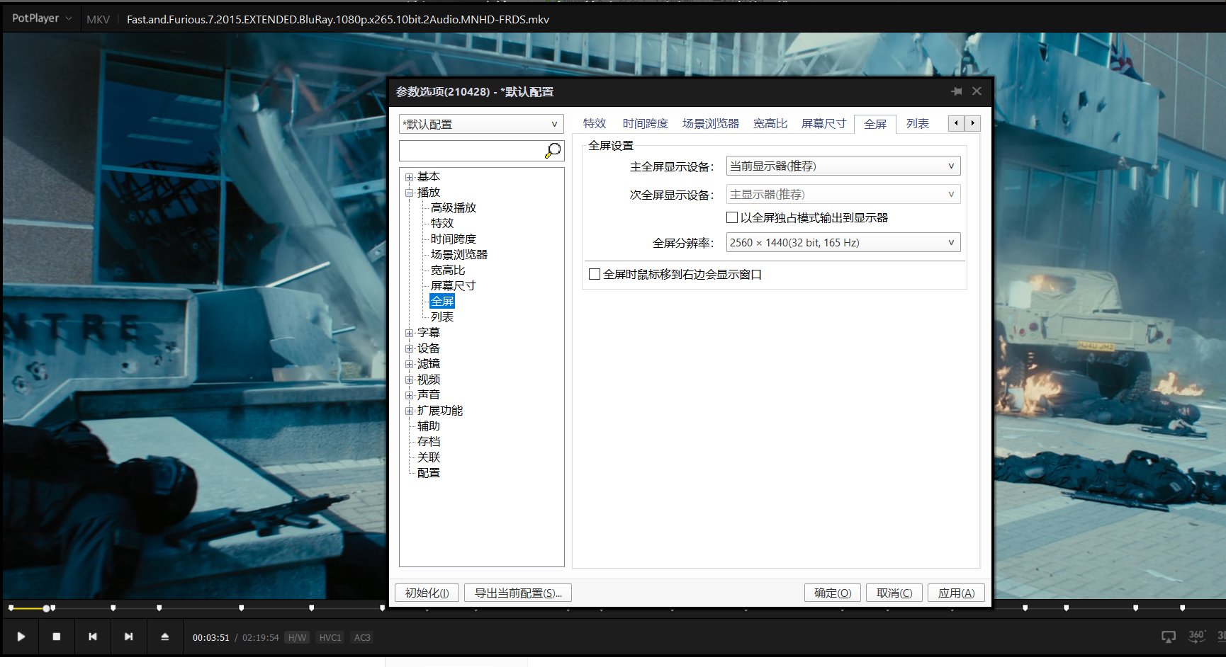Expand the 视频 tree node
This screenshot has width=1226, height=667.
pyautogui.click(x=409, y=380)
